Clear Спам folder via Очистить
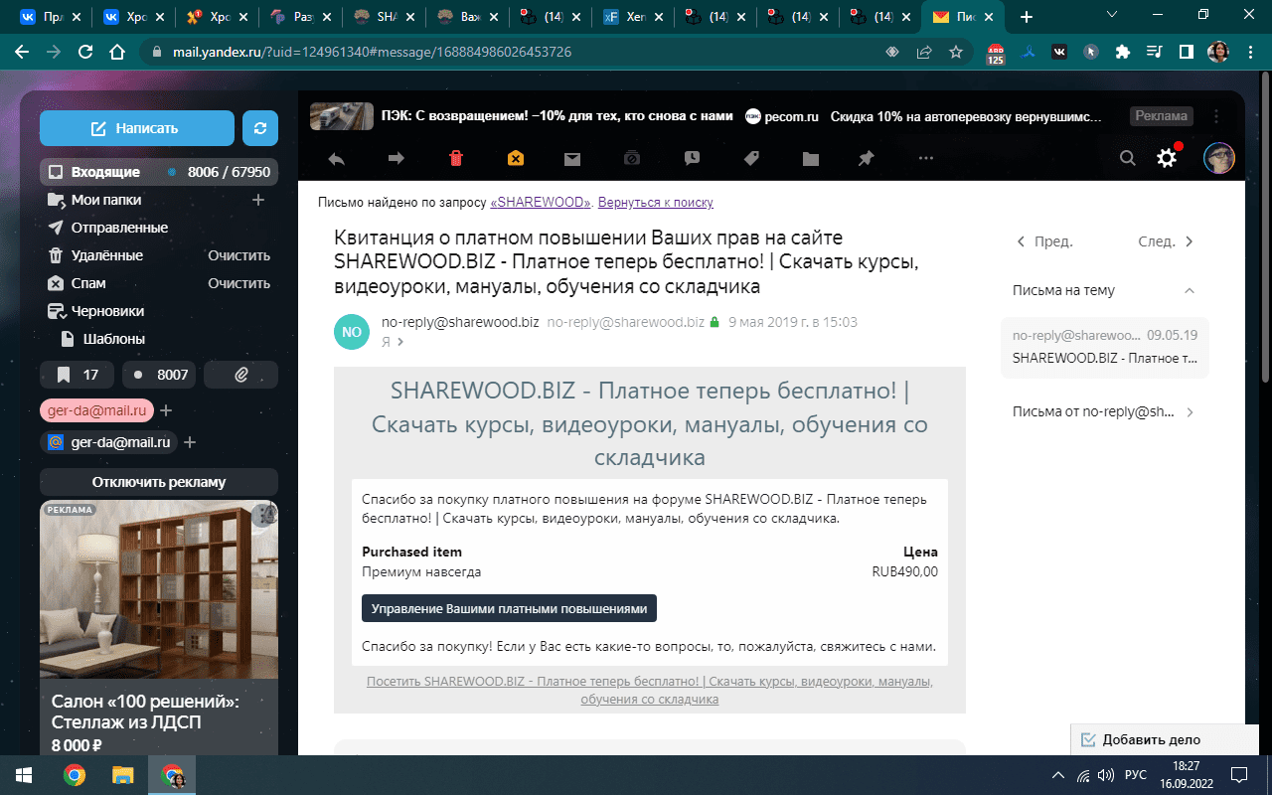The width and height of the screenshot is (1272, 795). [x=238, y=283]
